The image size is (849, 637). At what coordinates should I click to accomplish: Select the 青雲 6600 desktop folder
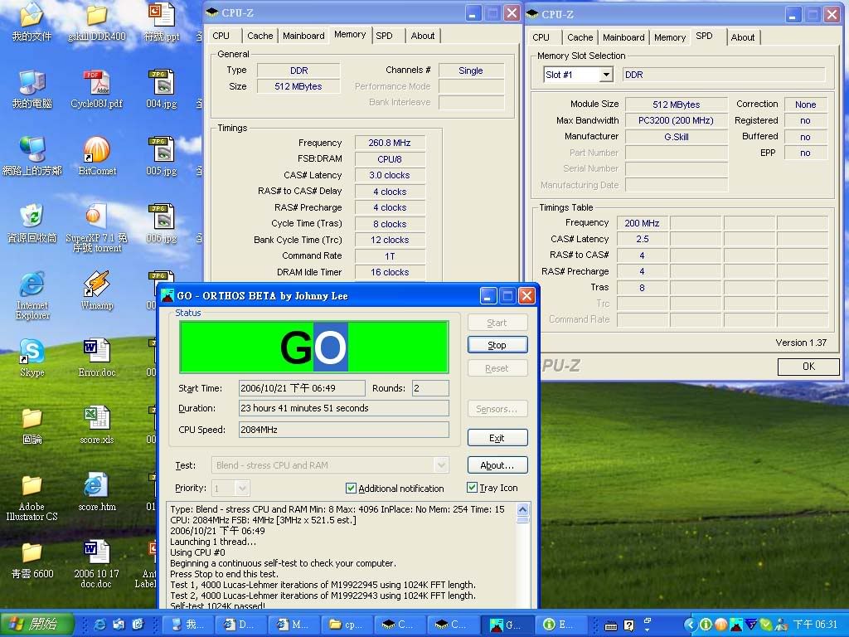click(x=32, y=561)
